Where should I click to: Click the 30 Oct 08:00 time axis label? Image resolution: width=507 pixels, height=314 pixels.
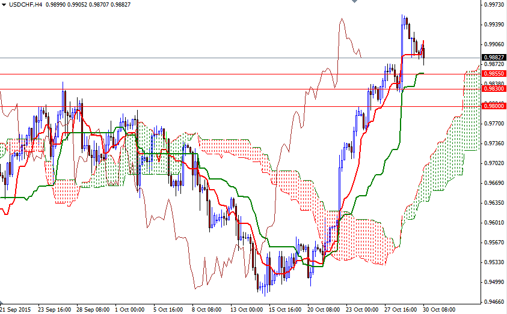439,309
